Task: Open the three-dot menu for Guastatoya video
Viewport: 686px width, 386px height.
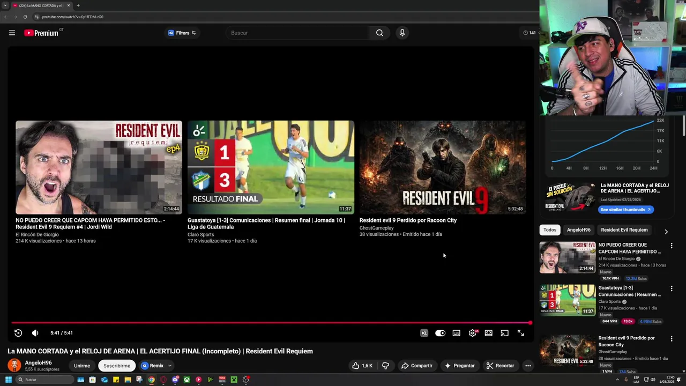Action: (671, 288)
